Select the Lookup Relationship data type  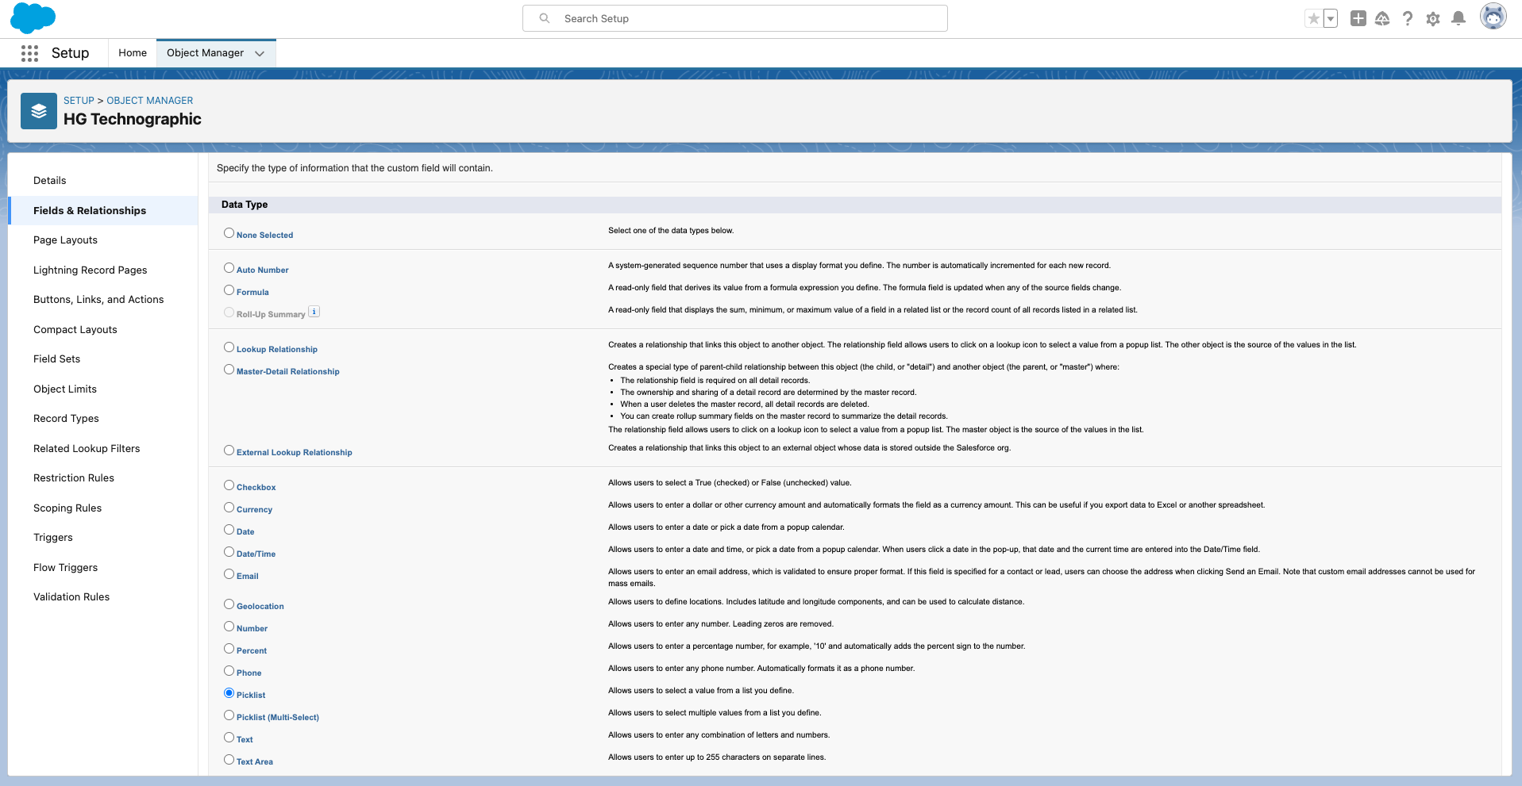pyautogui.click(x=229, y=347)
